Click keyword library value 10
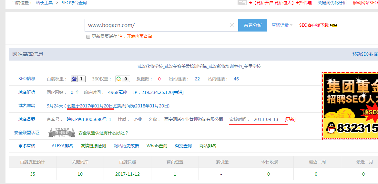 80,174
